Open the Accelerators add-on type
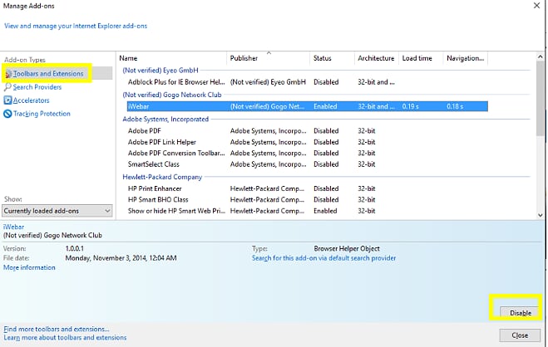The height and width of the screenshot is (347, 548). point(31,100)
